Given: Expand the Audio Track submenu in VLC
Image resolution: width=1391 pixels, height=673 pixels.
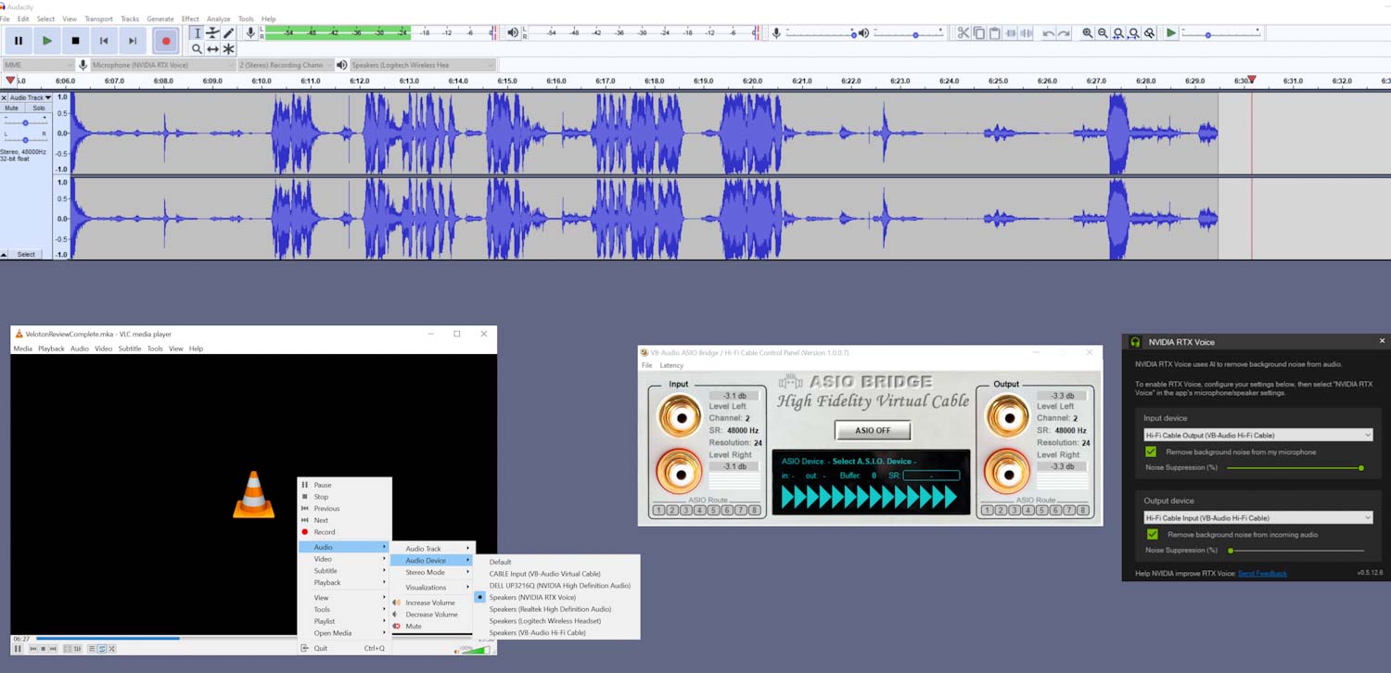Looking at the screenshot, I should (434, 549).
